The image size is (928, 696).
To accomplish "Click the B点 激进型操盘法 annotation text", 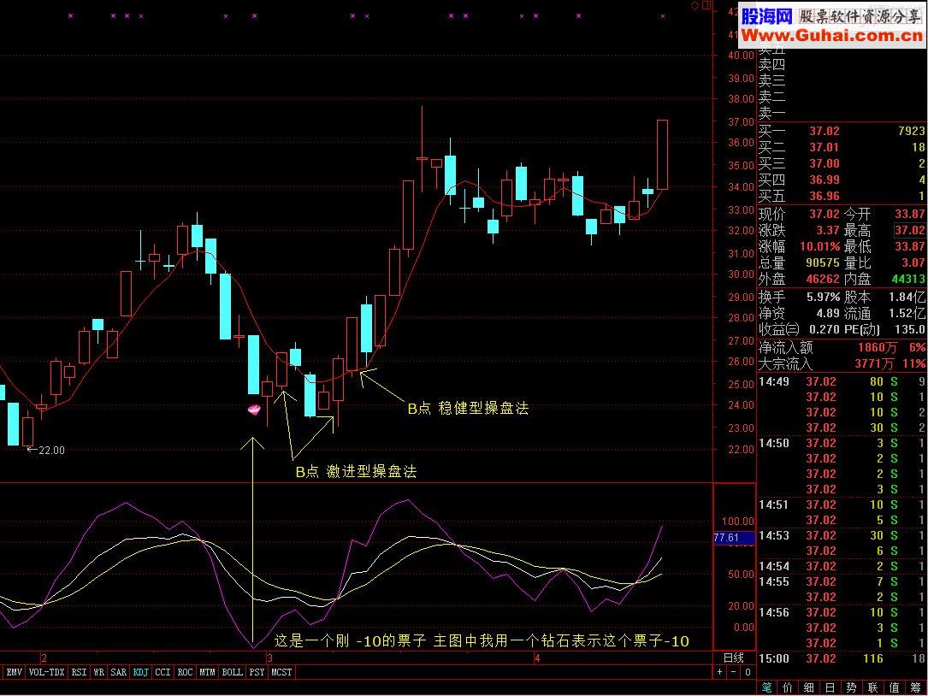I will (x=357, y=472).
